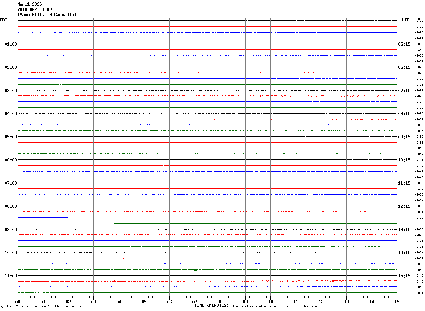Click the DC offset value '-2869'
Viewport: 425px width, 311px height.
419,91
